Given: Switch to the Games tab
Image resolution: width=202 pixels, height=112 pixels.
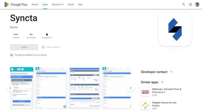Looking at the screenshot, I should 35,5.
